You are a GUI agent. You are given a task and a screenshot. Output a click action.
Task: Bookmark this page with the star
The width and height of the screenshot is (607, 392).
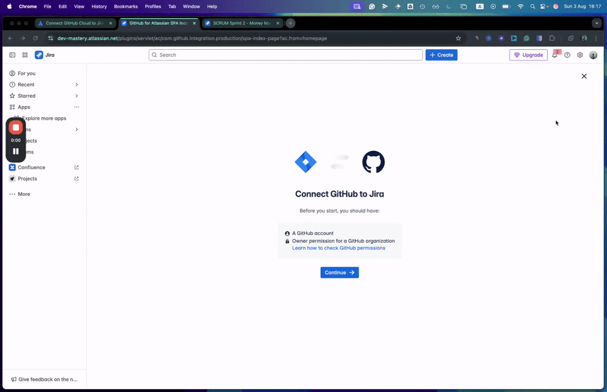pyautogui.click(x=458, y=38)
